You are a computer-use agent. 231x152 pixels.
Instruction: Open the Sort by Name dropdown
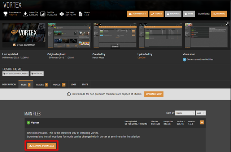coord(185,113)
